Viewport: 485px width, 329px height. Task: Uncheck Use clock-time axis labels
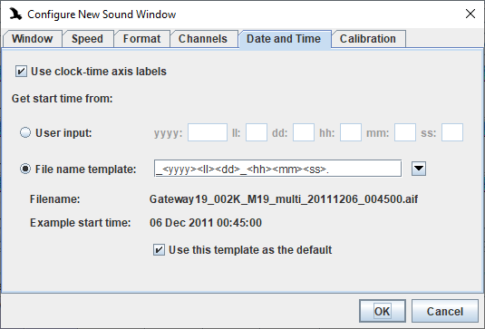click(21, 72)
